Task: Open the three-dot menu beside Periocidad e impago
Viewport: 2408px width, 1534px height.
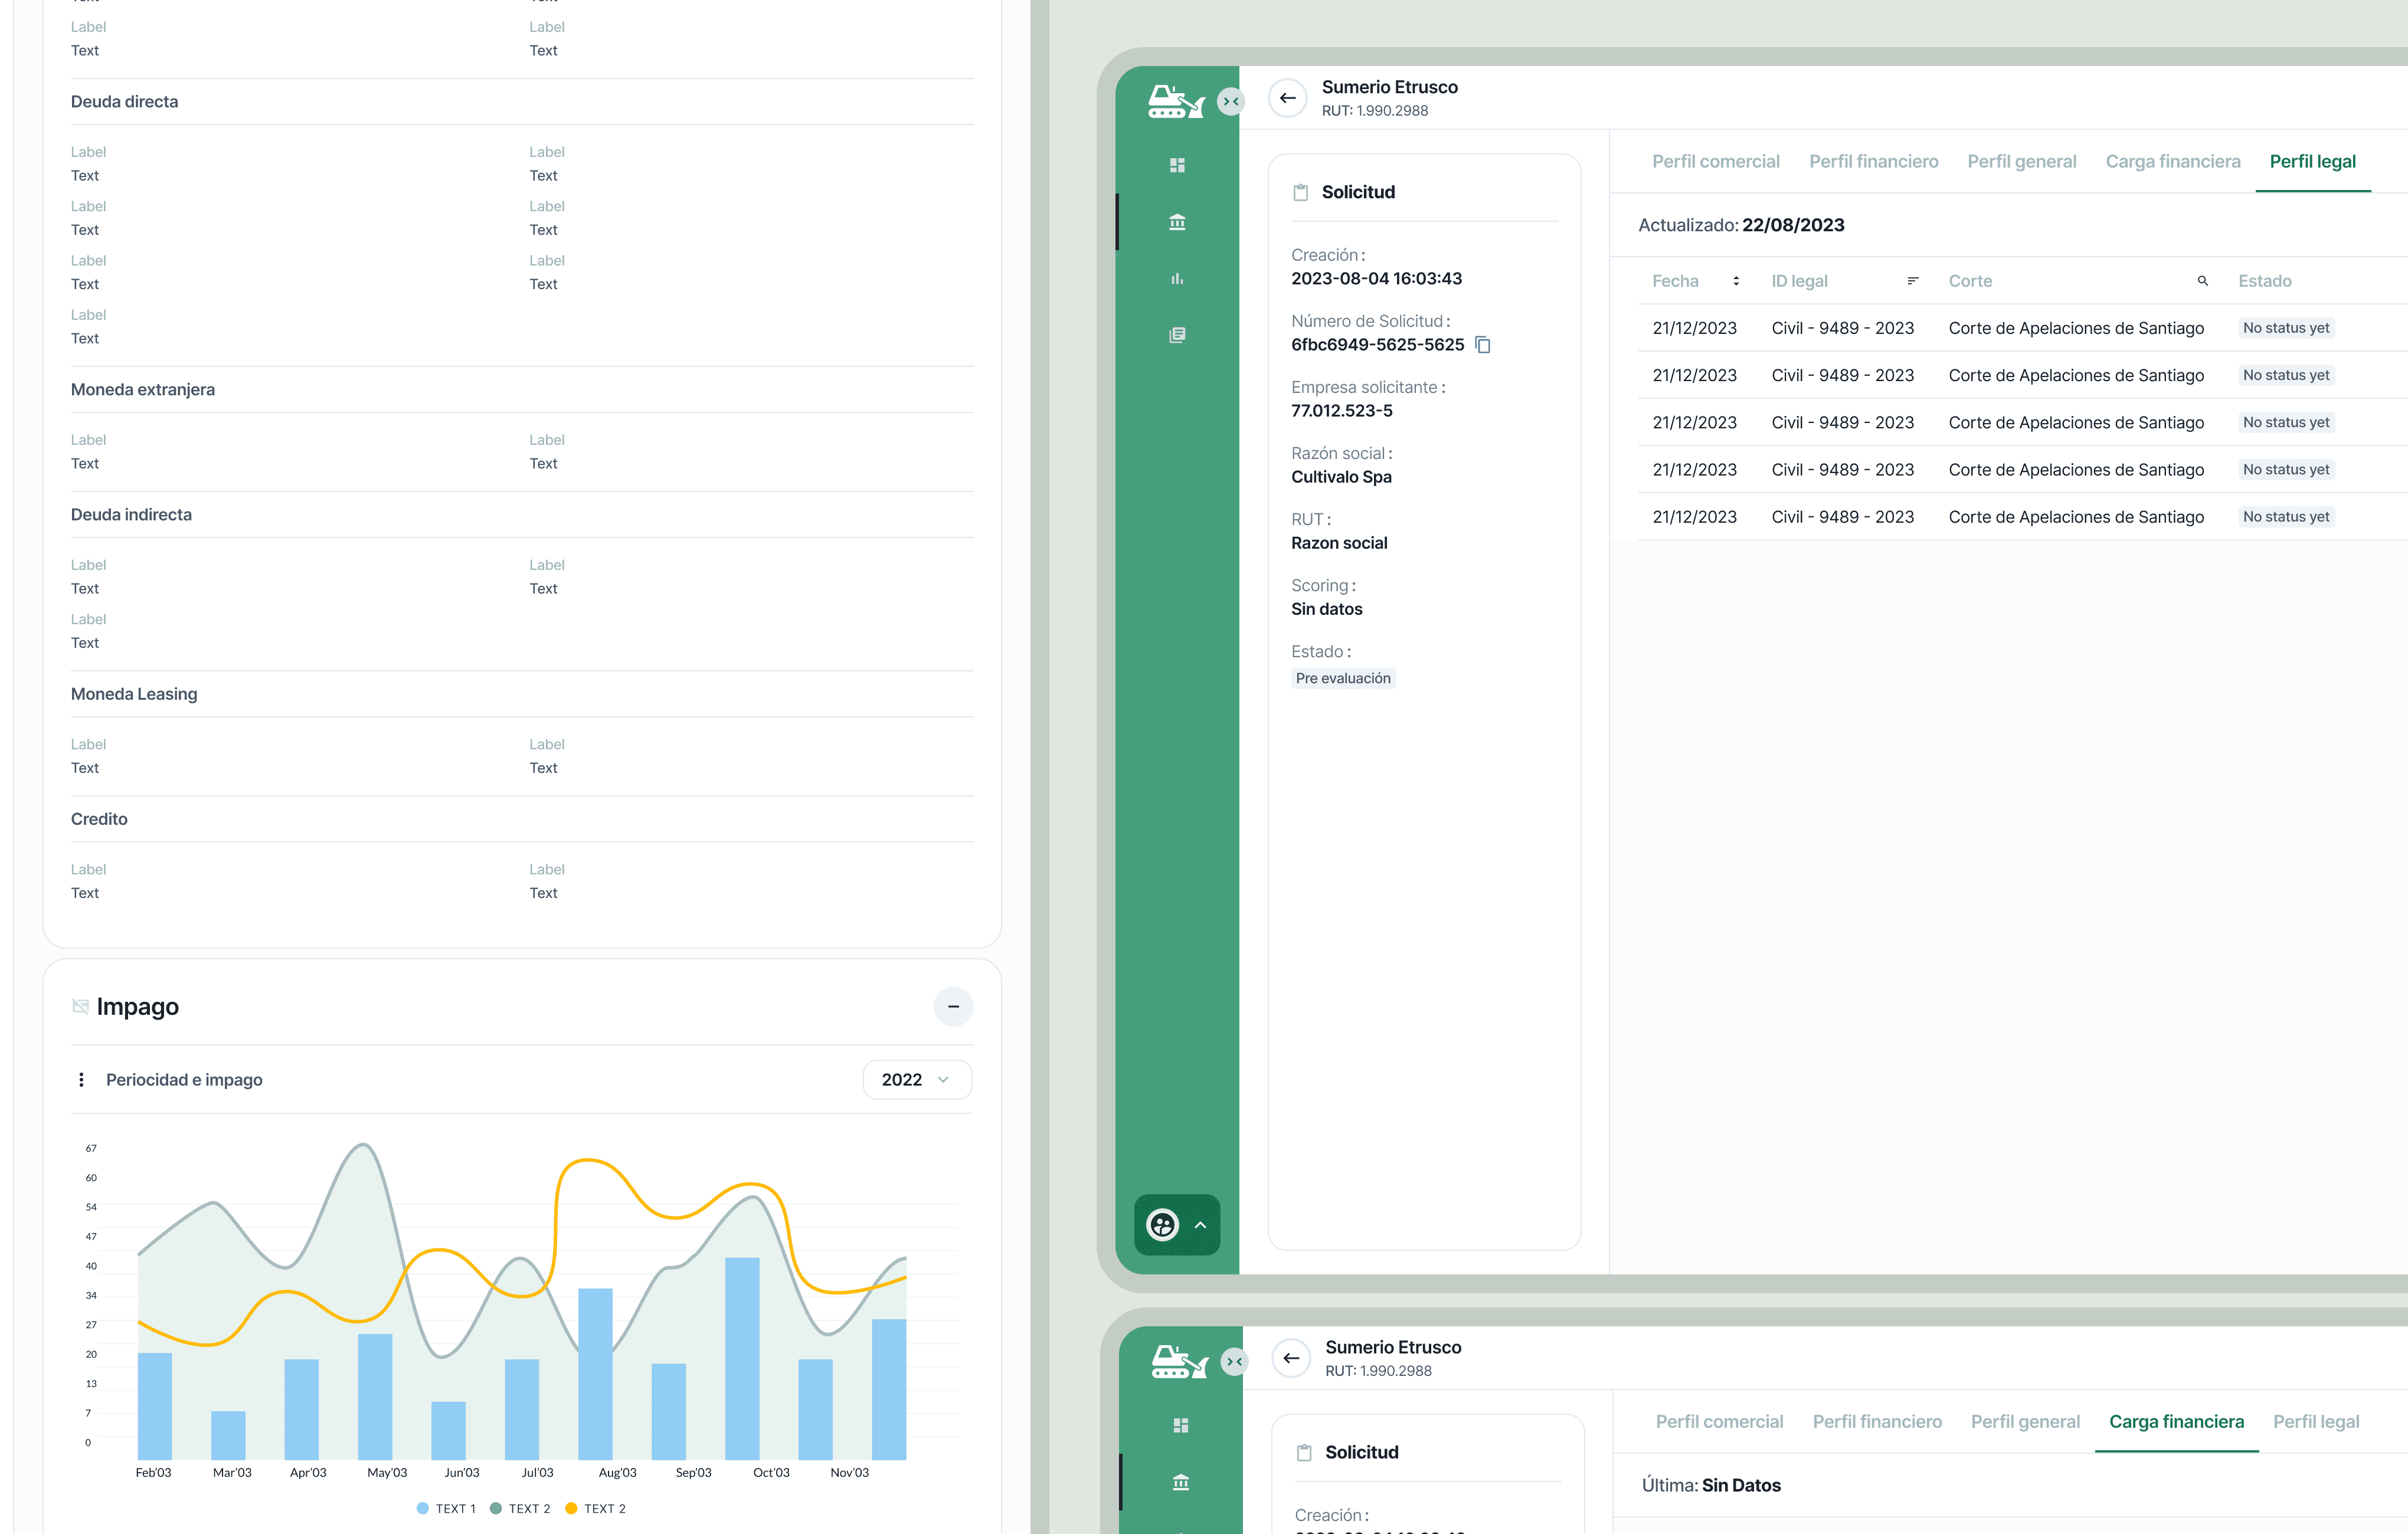Action: (81, 1079)
